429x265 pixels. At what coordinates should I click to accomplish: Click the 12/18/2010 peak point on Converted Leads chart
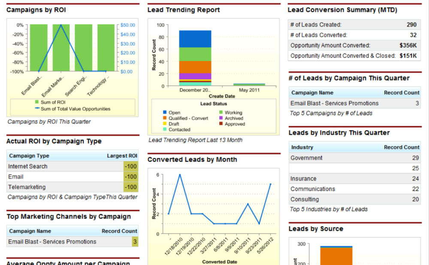(x=180, y=175)
